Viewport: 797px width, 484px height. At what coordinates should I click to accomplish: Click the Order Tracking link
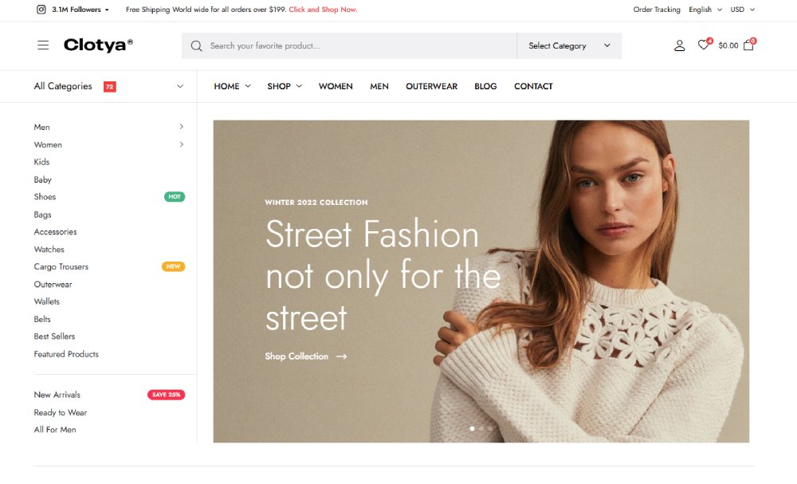coord(657,10)
